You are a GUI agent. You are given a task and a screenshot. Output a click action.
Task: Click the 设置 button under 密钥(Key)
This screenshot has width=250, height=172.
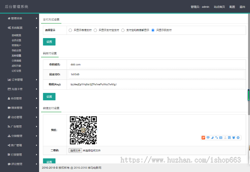pos(49,96)
